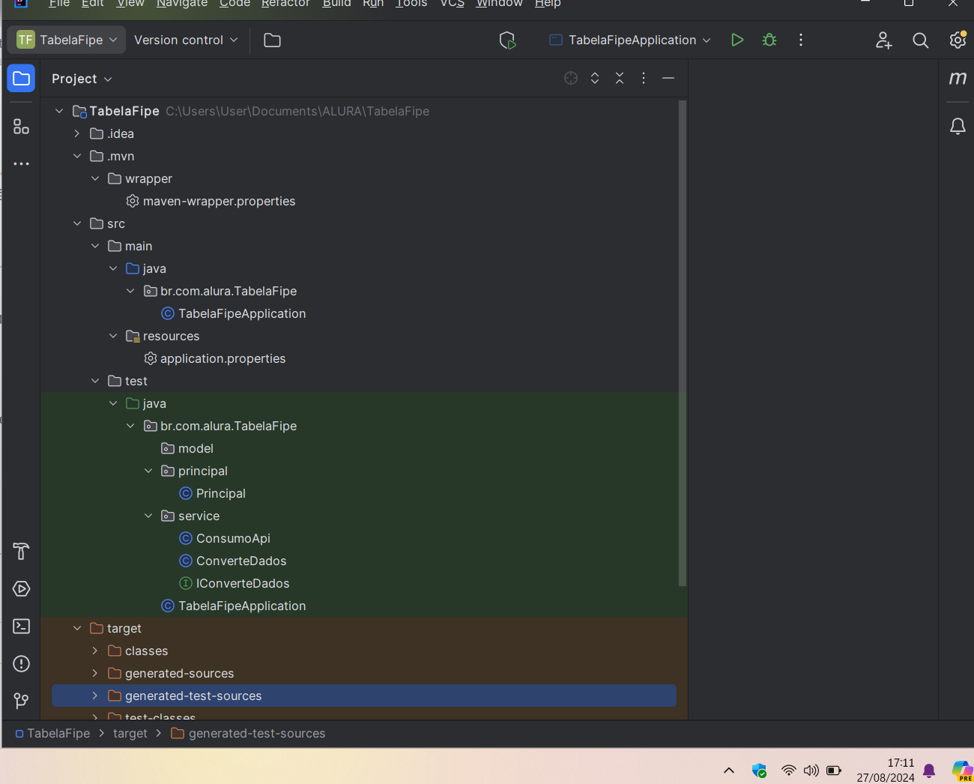
Task: Run TabelaFipeApplication with the play button
Action: 737,40
